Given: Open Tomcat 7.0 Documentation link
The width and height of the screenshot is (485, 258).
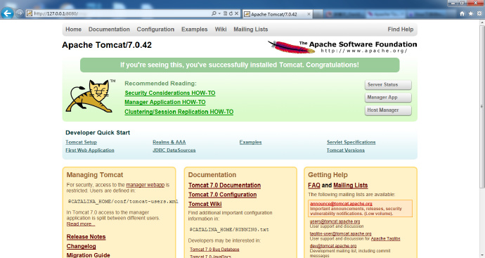Looking at the screenshot, I should 224,186.
